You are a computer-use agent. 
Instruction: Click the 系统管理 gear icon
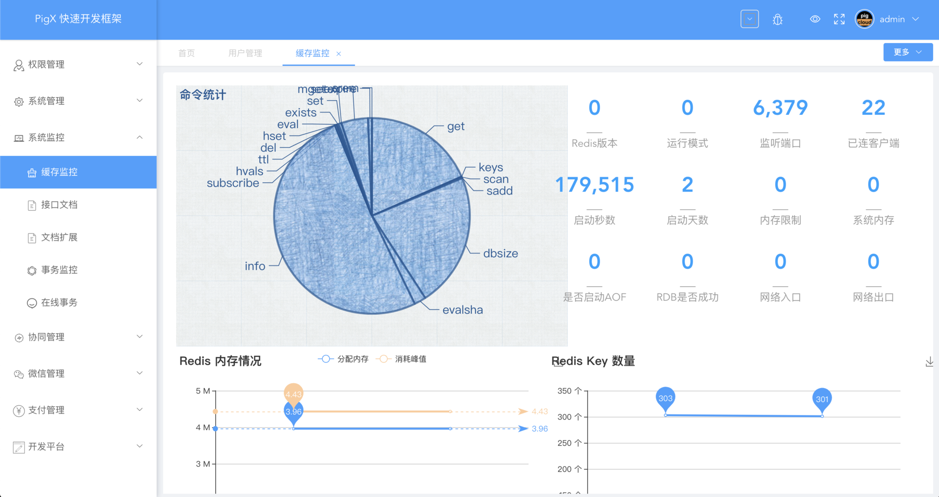(19, 101)
